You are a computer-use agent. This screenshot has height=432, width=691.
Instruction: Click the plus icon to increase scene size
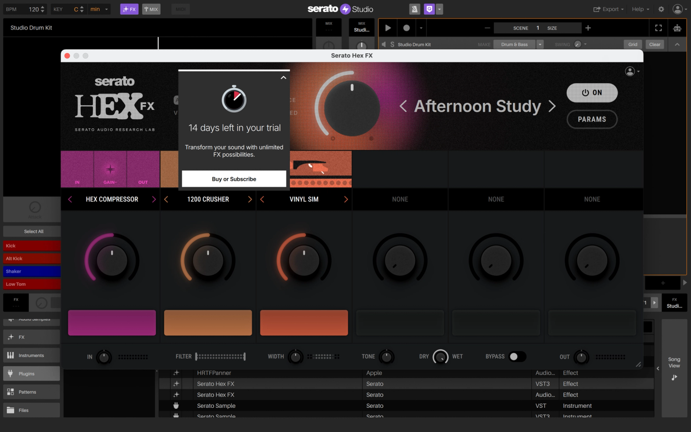[588, 28]
